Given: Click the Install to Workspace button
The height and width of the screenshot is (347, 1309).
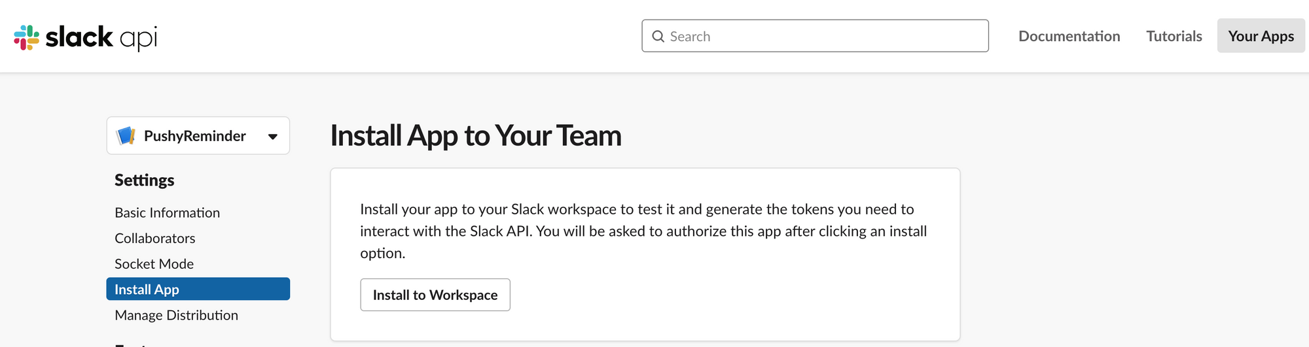Looking at the screenshot, I should [x=435, y=295].
